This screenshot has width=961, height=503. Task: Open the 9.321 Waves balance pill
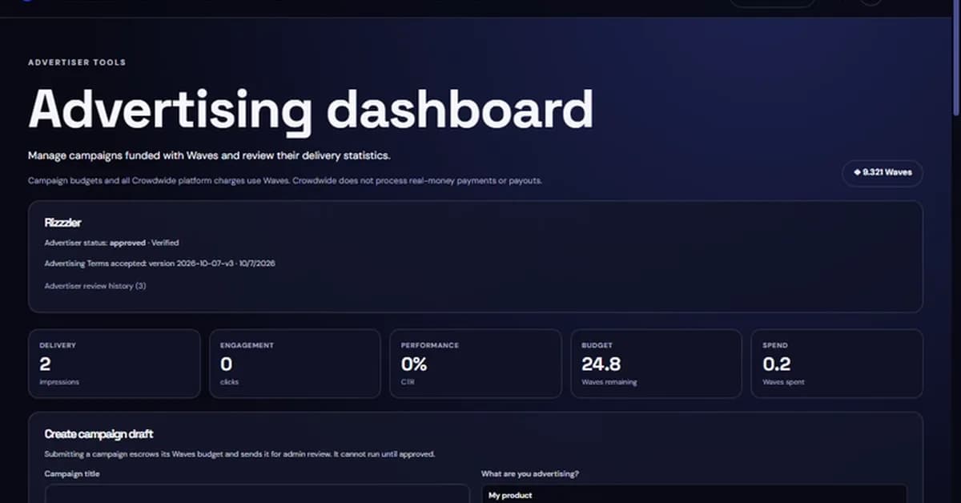pos(883,172)
